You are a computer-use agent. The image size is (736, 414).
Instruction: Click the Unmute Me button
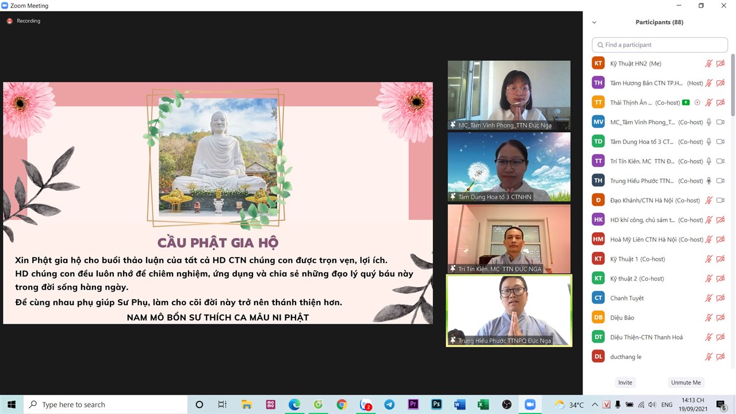pos(686,383)
